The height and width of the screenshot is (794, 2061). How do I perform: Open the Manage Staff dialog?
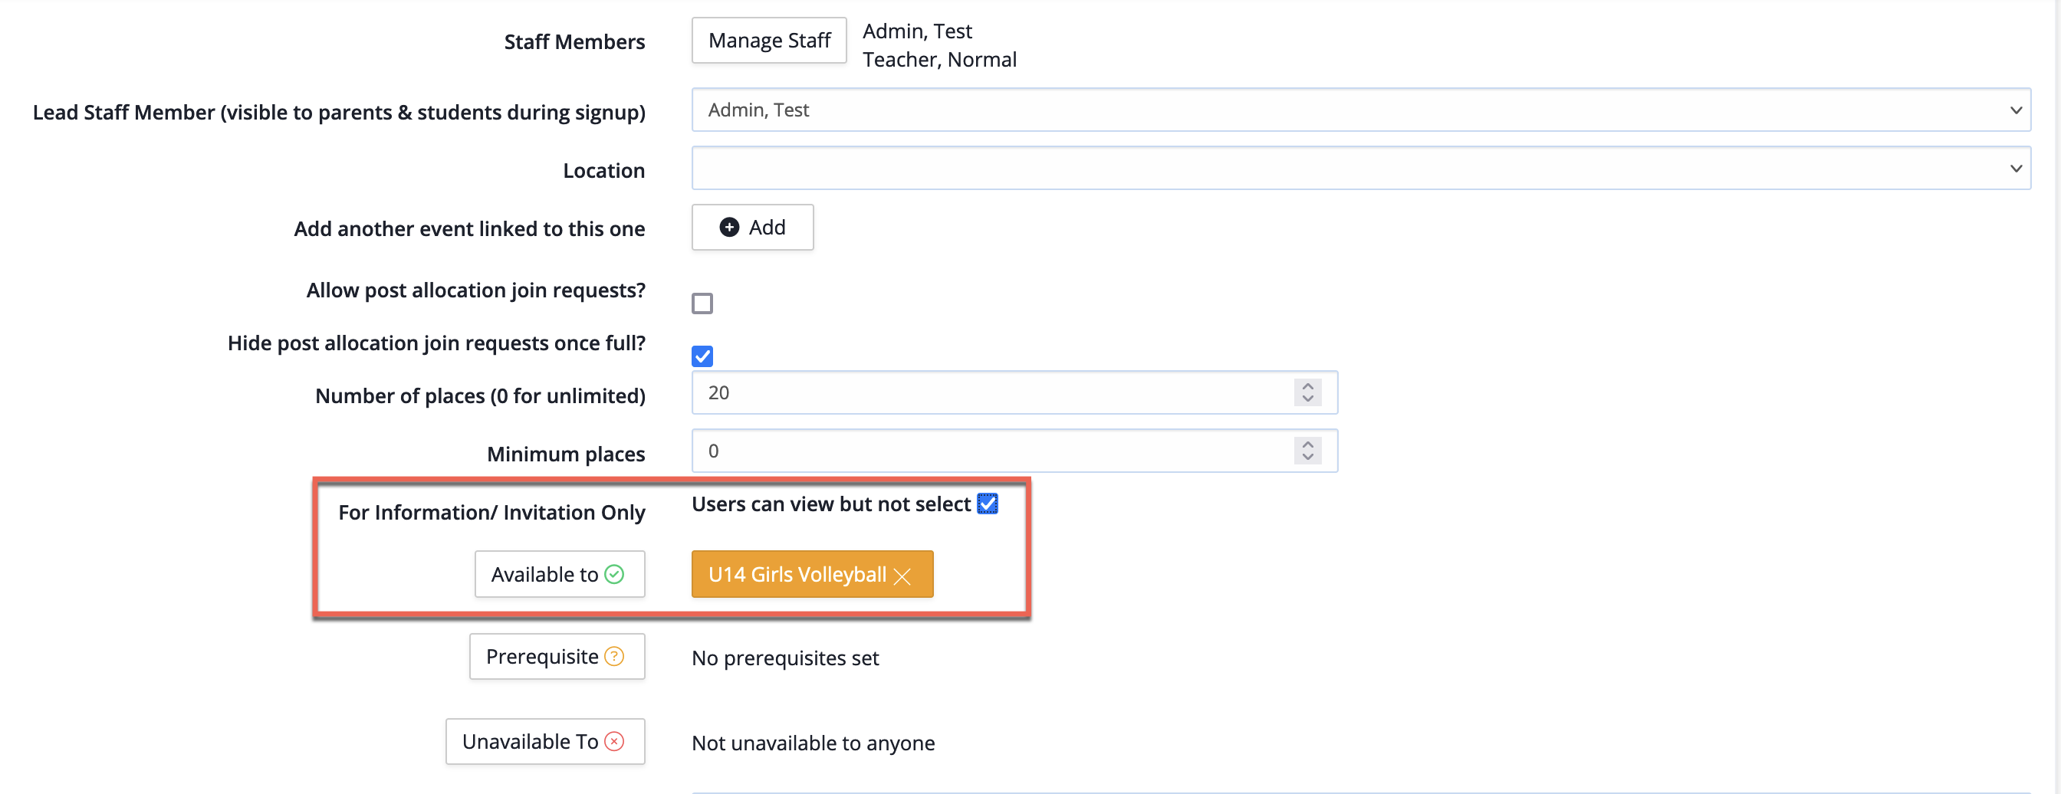click(769, 40)
